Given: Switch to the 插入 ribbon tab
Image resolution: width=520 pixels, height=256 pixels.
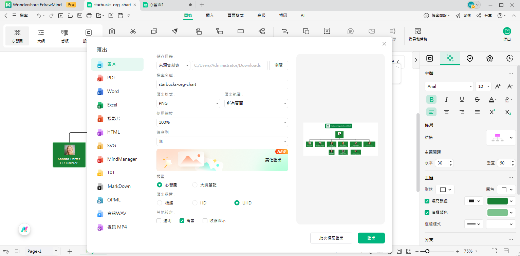Looking at the screenshot, I should coord(209,15).
